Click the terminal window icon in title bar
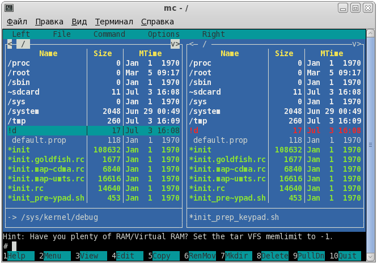Viewport: 377px width, 263px height. point(9,8)
